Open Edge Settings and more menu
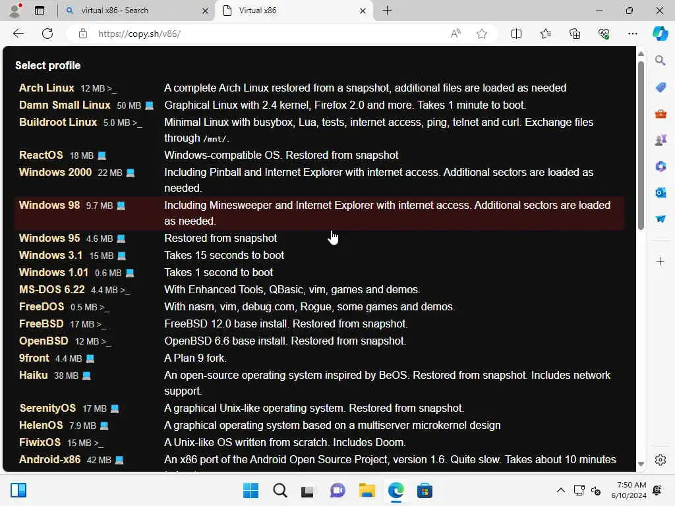The image size is (675, 506). coord(632,34)
